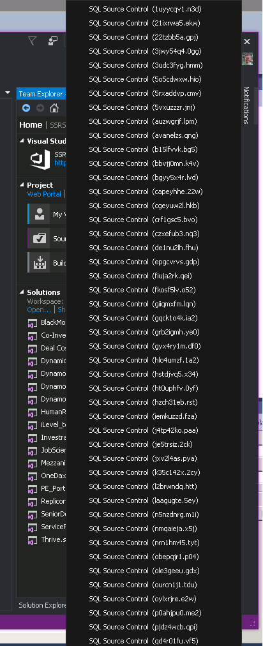
Task: Click the Builds tile icon
Action: tap(39, 262)
